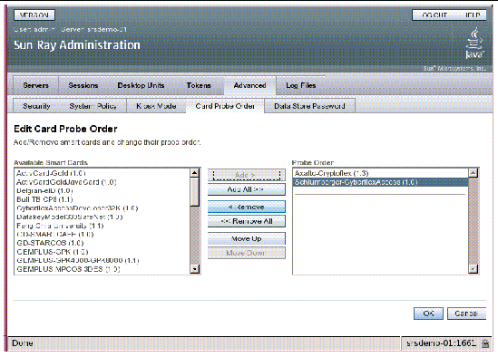The height and width of the screenshot is (357, 498).
Task: Switch to the Sessions tab
Action: (x=83, y=85)
